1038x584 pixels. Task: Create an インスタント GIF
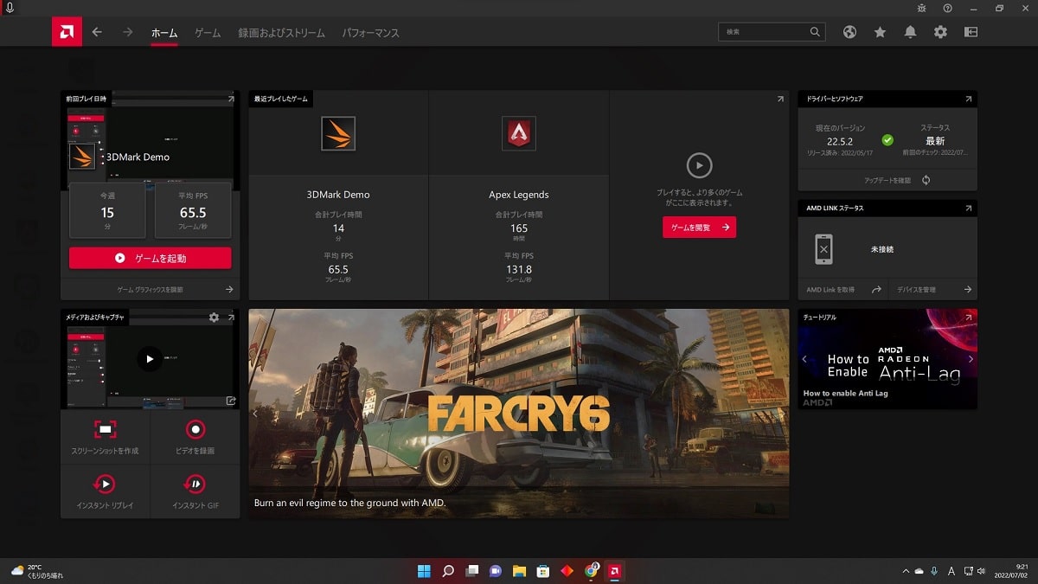[195, 491]
